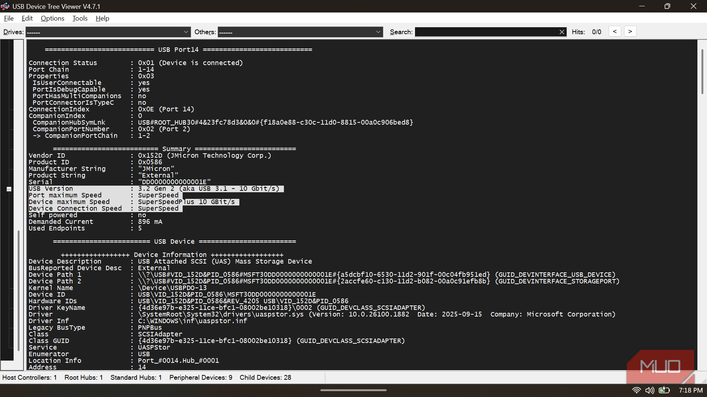The height and width of the screenshot is (397, 707).
Task: Click the serial "DD0000000000001E"
Action: (x=174, y=182)
